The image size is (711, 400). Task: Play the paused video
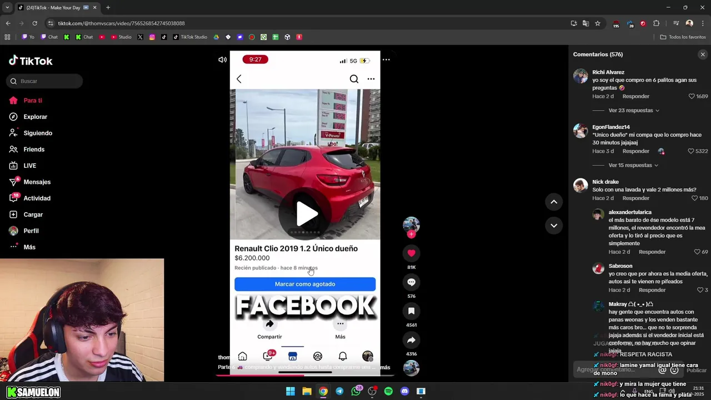[x=306, y=213]
